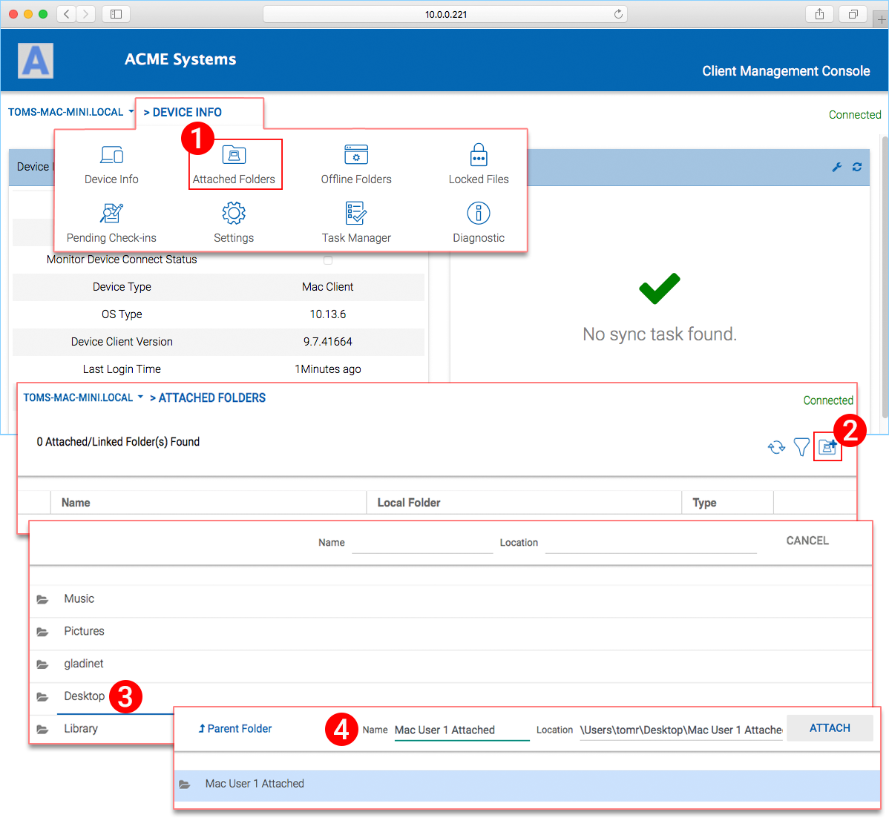Image resolution: width=889 pixels, height=832 pixels.
Task: Click the add attached folder icon
Action: [x=827, y=447]
